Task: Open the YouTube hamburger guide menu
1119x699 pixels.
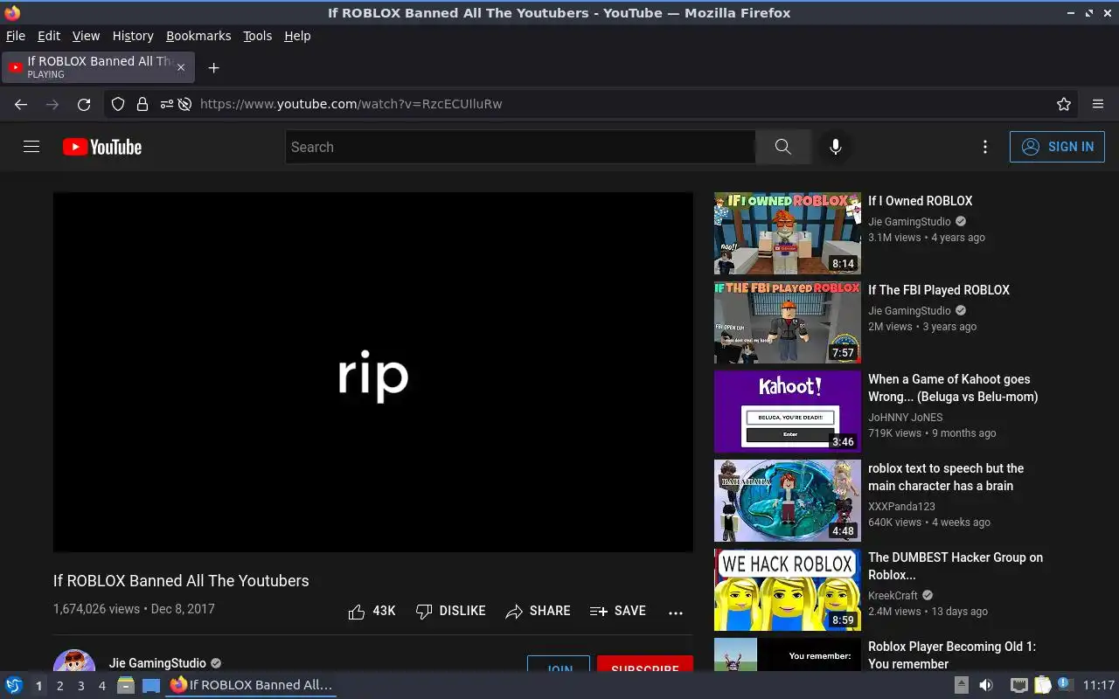Action: pyautogui.click(x=31, y=147)
